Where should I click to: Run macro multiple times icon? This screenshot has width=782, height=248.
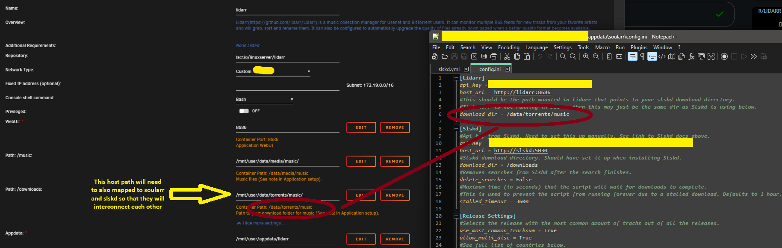(754, 56)
